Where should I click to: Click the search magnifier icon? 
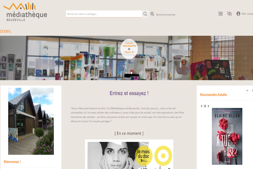click(x=145, y=14)
